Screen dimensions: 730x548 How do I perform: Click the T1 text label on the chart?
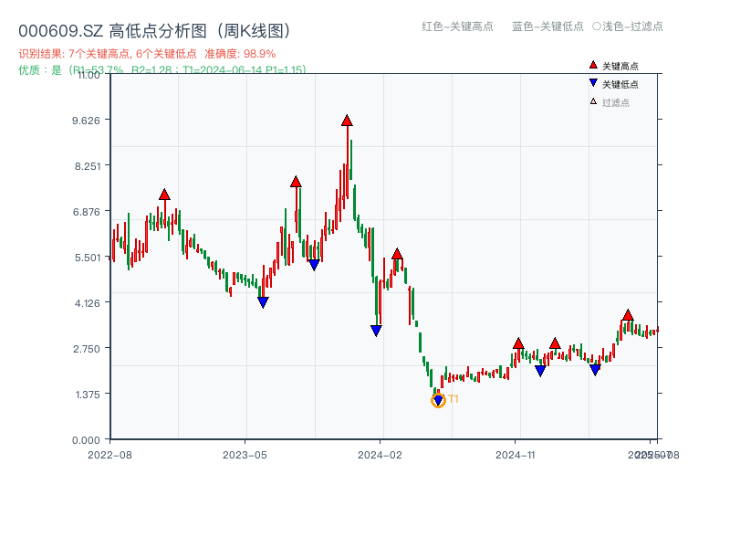(x=452, y=398)
